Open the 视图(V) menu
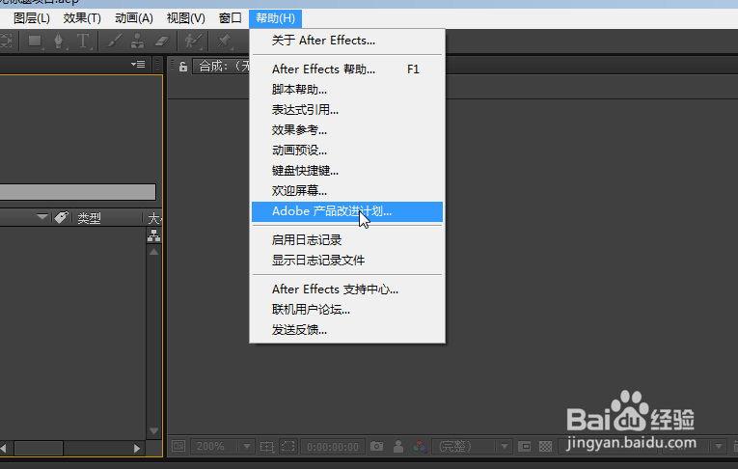 [185, 18]
